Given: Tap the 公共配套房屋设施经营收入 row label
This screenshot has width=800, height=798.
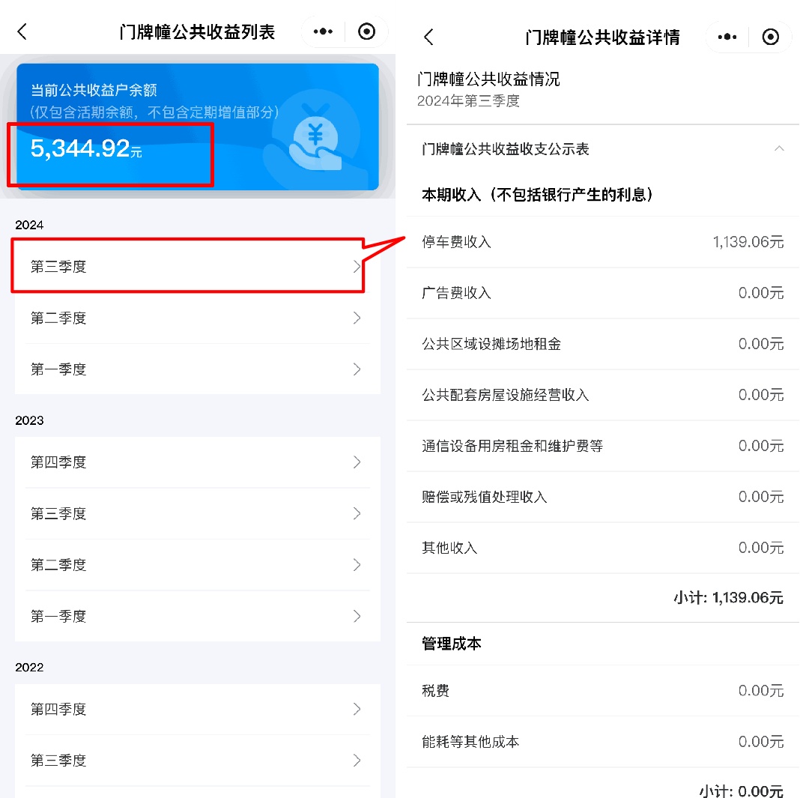Looking at the screenshot, I should tap(505, 395).
